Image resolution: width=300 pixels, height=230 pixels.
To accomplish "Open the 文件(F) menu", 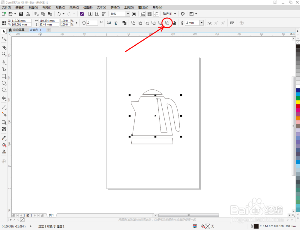I will pyautogui.click(x=7, y=8).
